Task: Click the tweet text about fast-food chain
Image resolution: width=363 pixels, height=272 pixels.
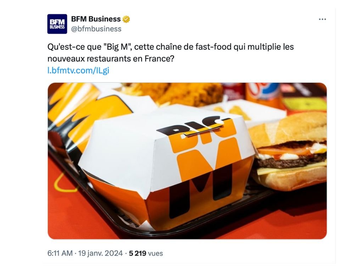Action: (171, 53)
